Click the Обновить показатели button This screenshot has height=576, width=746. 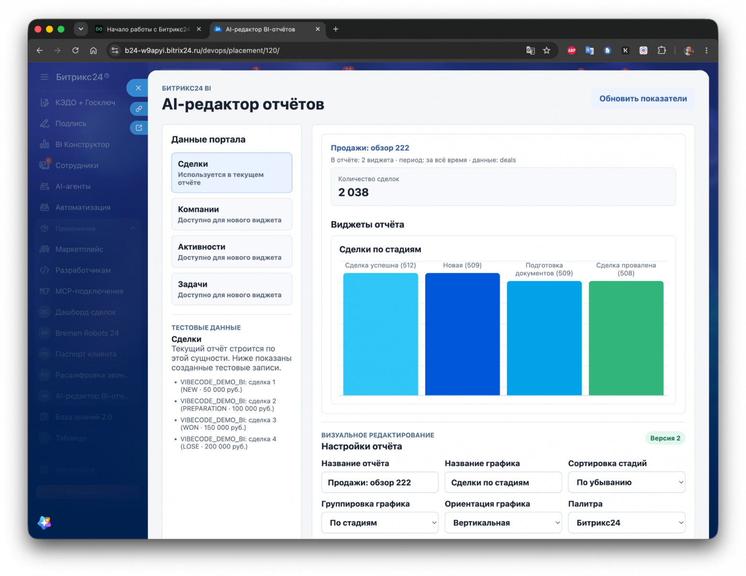point(643,98)
